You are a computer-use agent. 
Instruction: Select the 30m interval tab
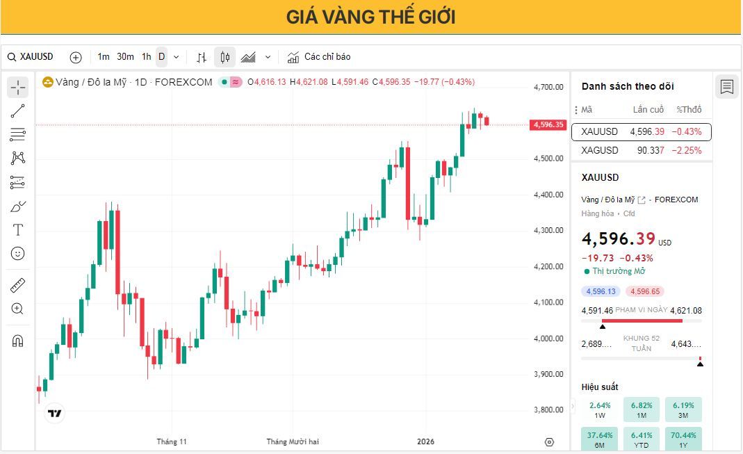pyautogui.click(x=124, y=56)
